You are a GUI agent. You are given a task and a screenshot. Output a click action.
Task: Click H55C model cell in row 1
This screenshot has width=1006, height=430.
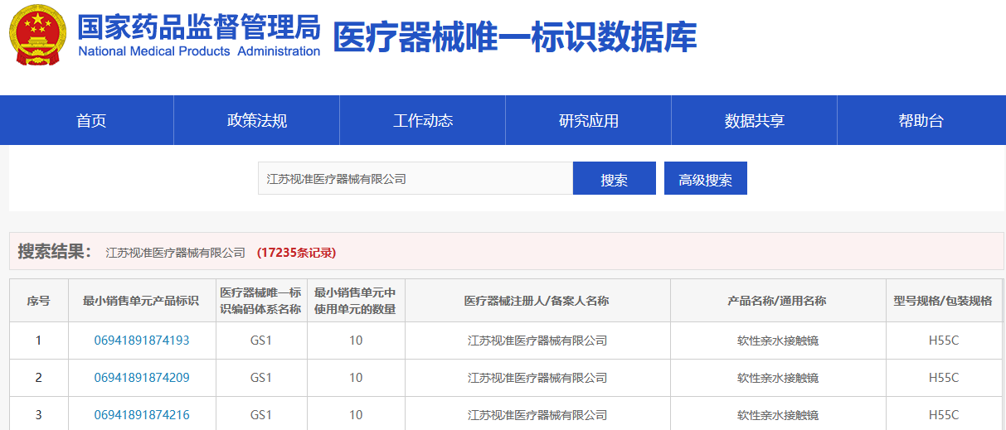click(x=944, y=341)
